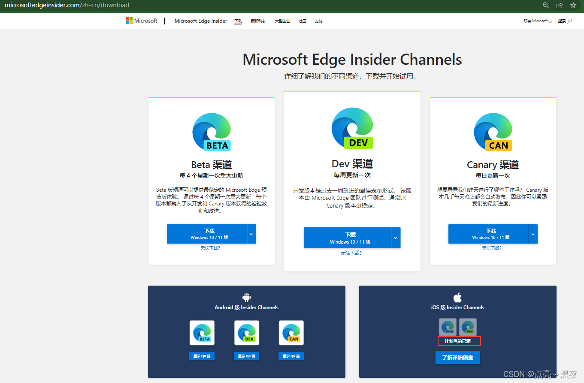
Task: Click the Canary 渠道 card title
Action: click(493, 165)
